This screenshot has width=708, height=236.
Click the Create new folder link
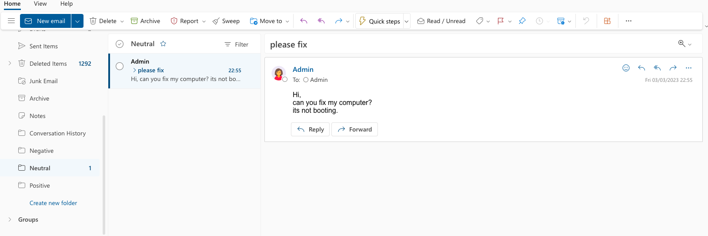pos(53,203)
